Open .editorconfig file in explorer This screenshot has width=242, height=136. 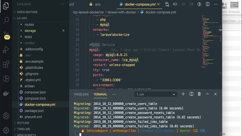click(x=34, y=49)
